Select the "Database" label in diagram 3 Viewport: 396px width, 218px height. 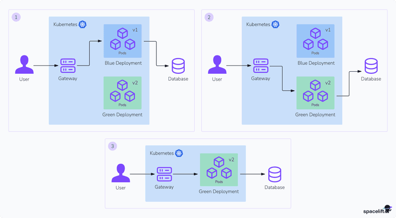pos(275,187)
